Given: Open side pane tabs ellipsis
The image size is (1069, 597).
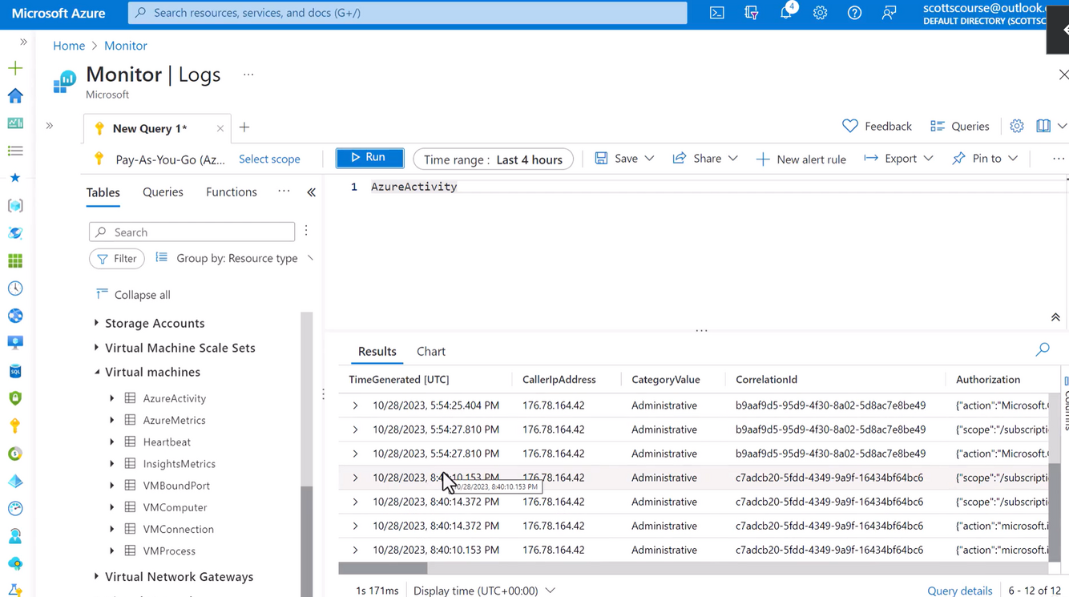Looking at the screenshot, I should [284, 192].
